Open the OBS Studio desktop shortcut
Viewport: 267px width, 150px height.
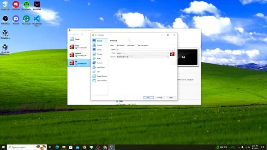(x=5, y=20)
